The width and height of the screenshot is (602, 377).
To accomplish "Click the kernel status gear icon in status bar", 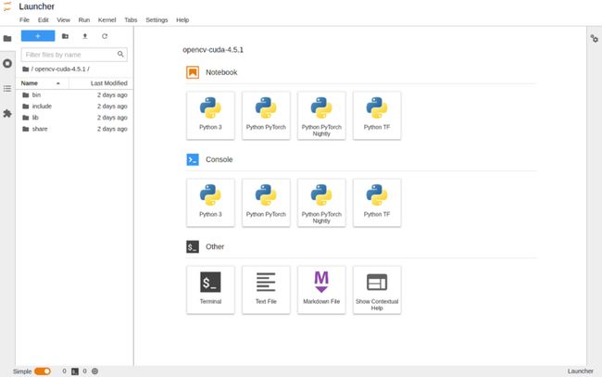I will click(x=94, y=371).
